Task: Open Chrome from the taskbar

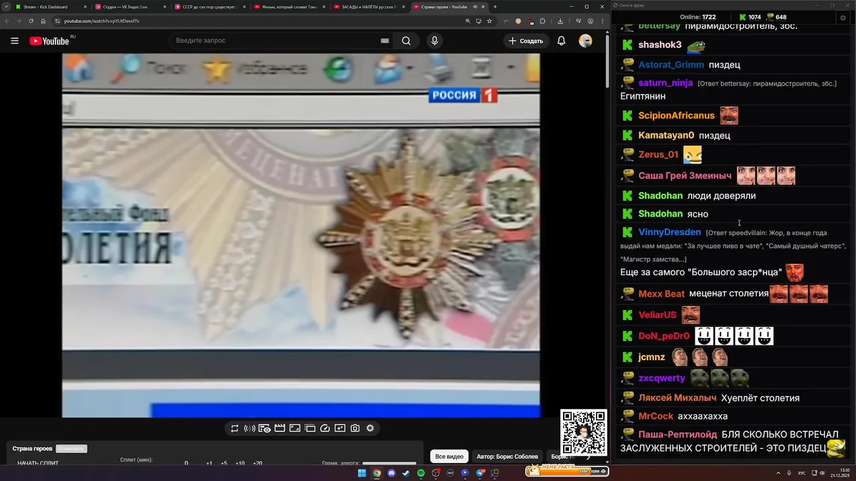Action: click(x=377, y=473)
